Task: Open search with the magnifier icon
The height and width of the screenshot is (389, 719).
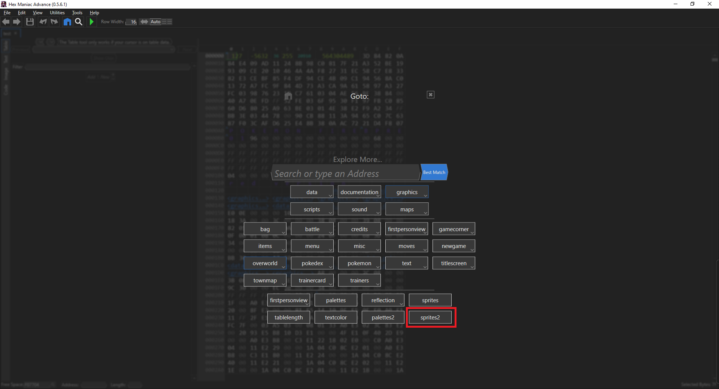Action: point(79,22)
